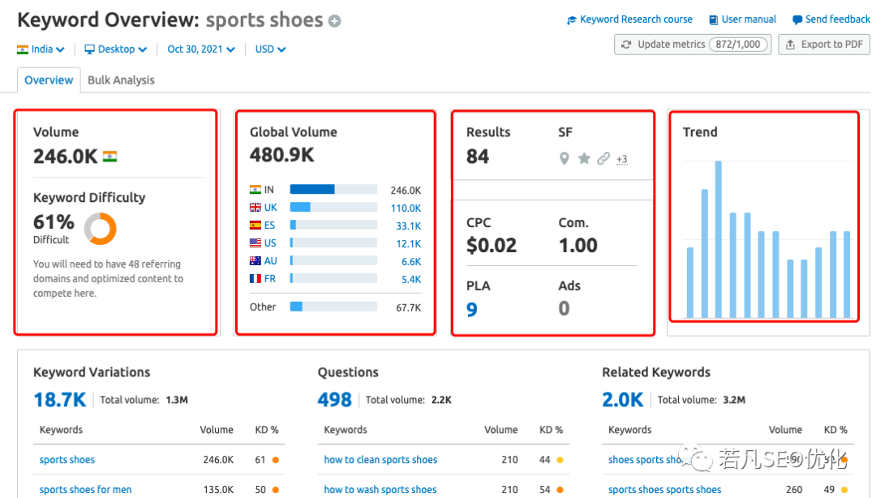
Task: Click Export to PDF button
Action: tap(824, 45)
